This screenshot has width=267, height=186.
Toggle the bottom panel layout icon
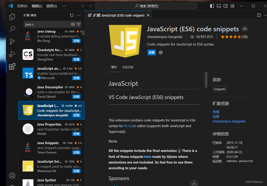tap(219, 6)
